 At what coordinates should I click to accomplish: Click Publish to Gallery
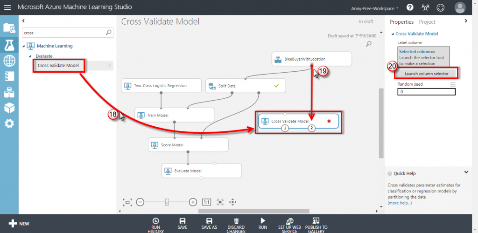click(316, 225)
